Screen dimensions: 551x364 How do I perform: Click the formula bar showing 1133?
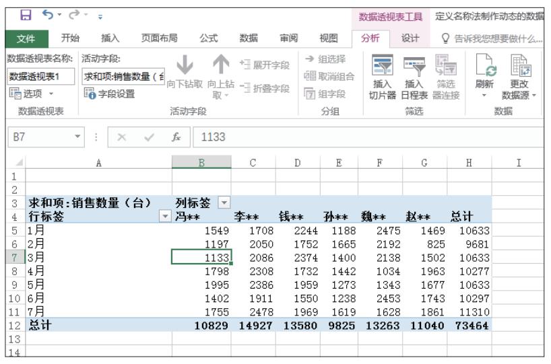pyautogui.click(x=368, y=137)
